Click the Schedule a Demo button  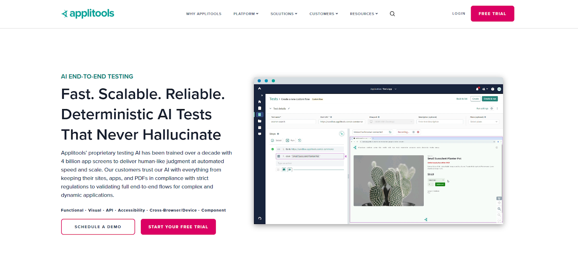click(98, 227)
